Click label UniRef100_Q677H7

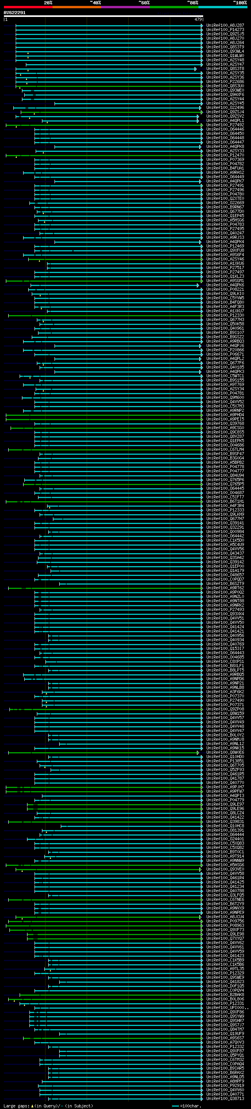coord(225,519)
